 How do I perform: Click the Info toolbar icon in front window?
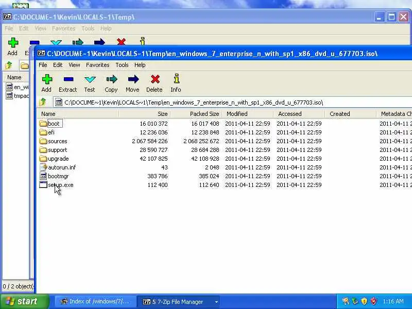[x=176, y=78]
